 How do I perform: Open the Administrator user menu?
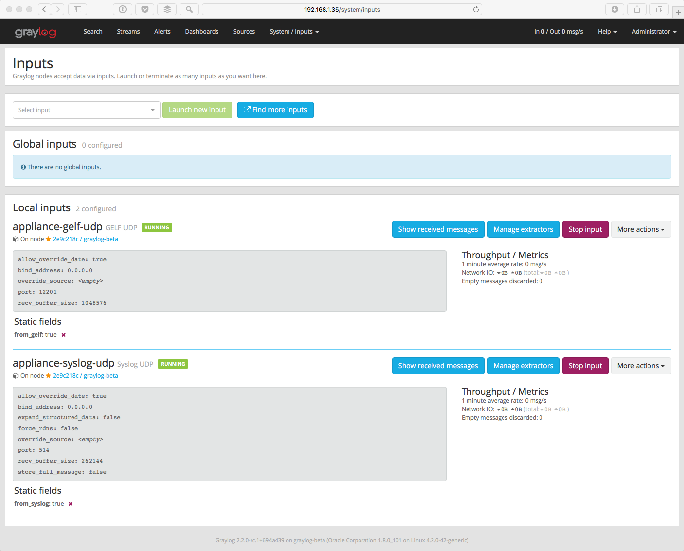(653, 32)
